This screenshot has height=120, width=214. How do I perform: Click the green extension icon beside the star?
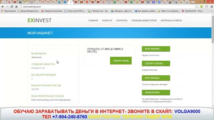[x=201, y=7]
